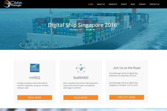Open the Sitemap navigation link
The width and height of the screenshot is (167, 111).
[x=142, y=4]
